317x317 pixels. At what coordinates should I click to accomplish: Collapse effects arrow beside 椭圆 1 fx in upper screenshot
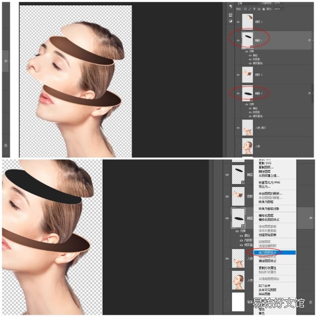click(x=313, y=40)
